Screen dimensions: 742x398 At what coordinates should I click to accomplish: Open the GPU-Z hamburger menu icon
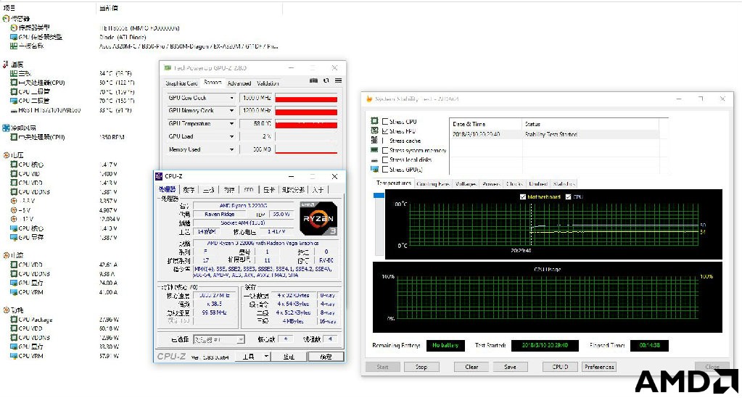(338, 81)
